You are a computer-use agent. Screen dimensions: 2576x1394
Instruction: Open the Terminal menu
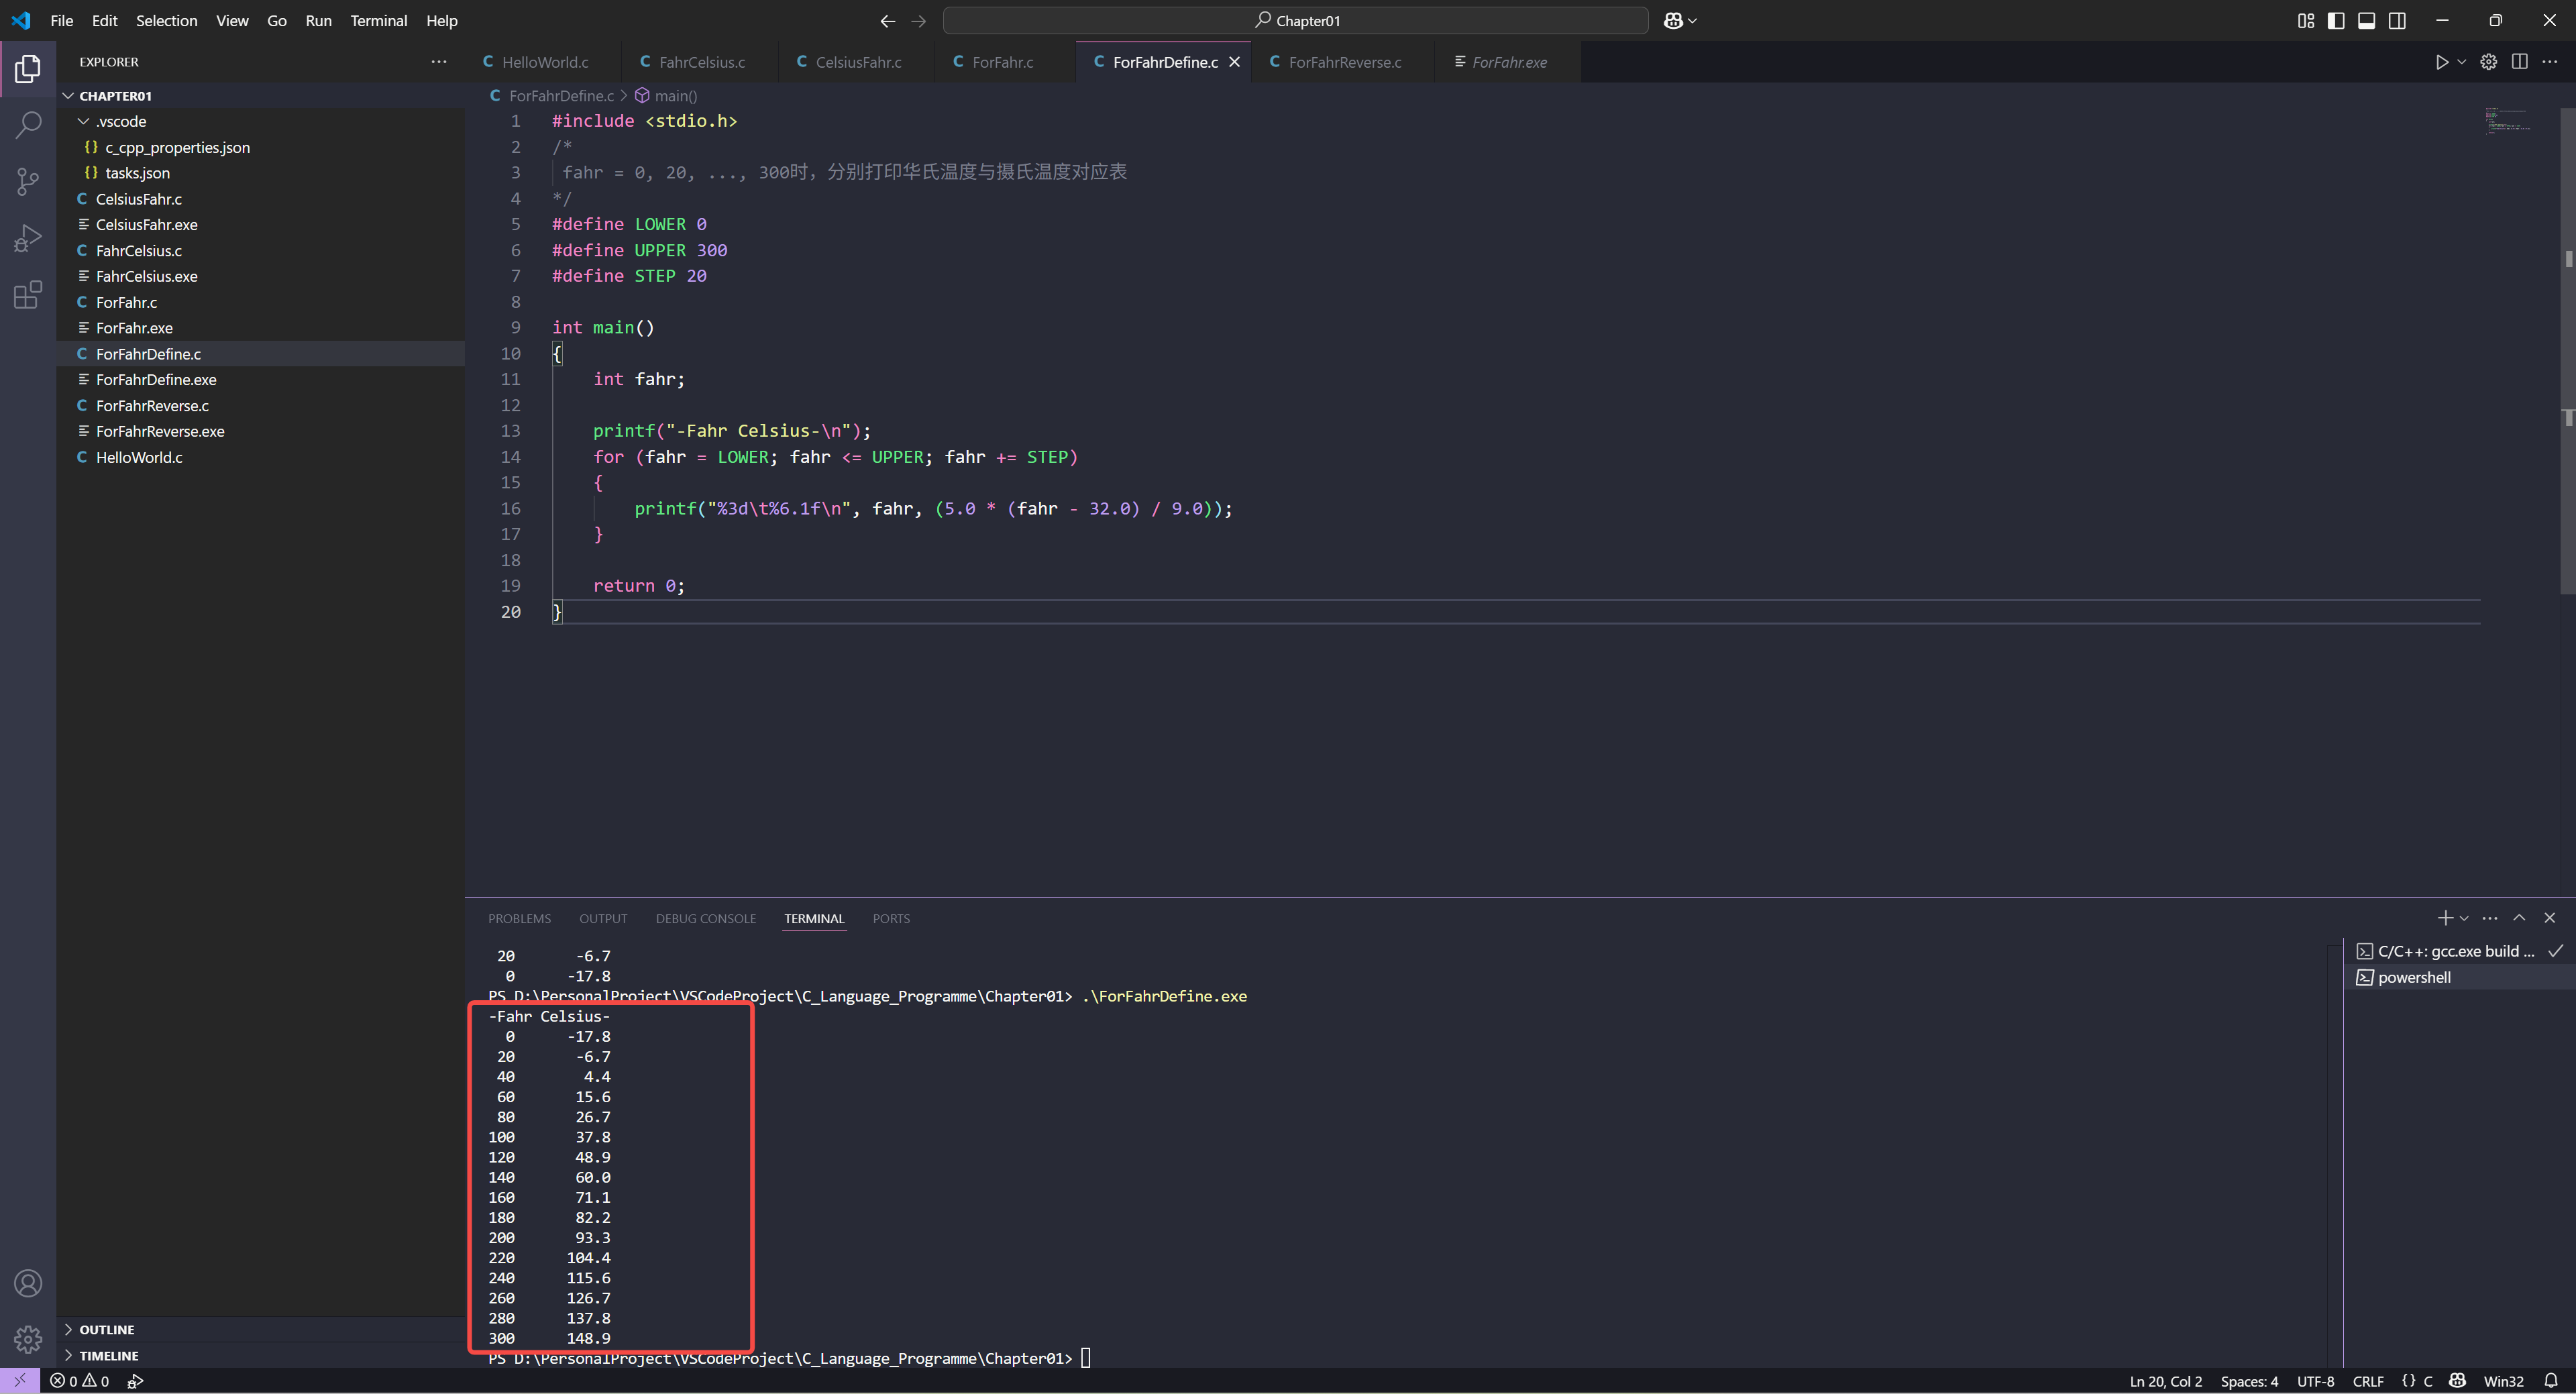coord(378,21)
